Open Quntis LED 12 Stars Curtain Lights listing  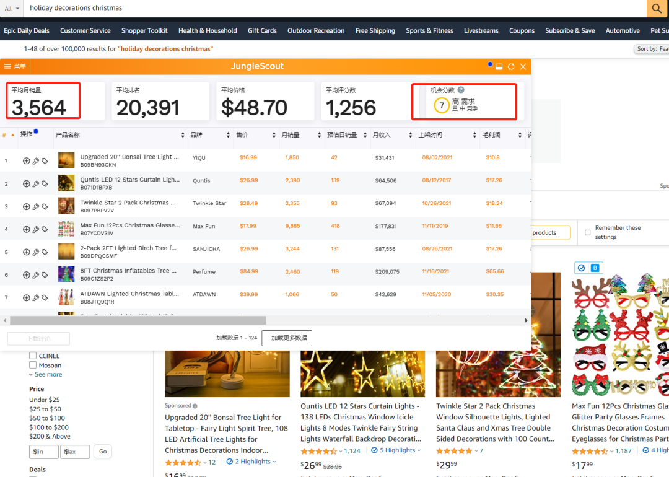(x=361, y=422)
